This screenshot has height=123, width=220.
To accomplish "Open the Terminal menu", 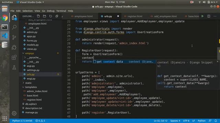I will point(61,11).
